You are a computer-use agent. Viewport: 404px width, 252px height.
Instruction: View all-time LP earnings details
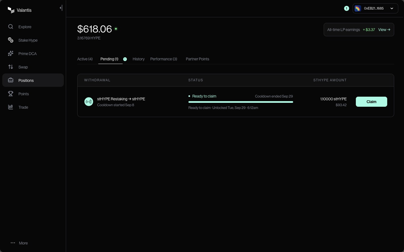(x=384, y=30)
